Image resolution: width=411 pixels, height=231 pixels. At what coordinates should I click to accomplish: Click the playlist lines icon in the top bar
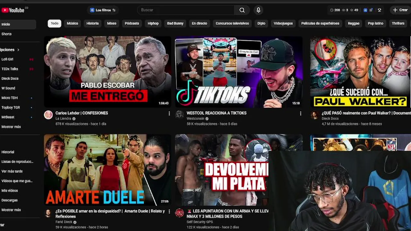pos(371,10)
